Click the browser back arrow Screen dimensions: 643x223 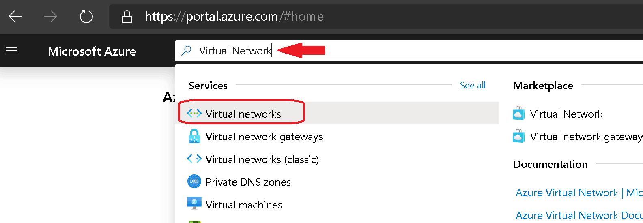click(x=15, y=16)
